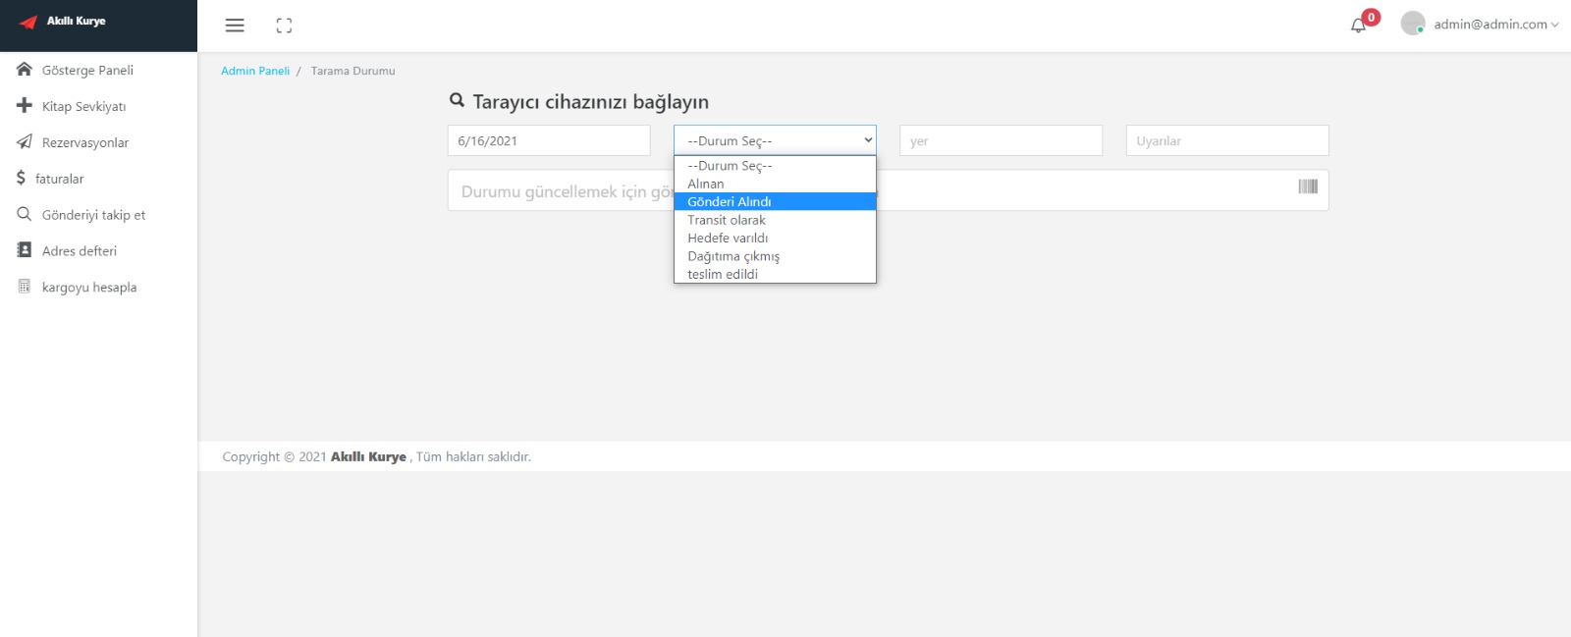Open the notifications bell
Screen dimensions: 1571x637
tap(1358, 26)
